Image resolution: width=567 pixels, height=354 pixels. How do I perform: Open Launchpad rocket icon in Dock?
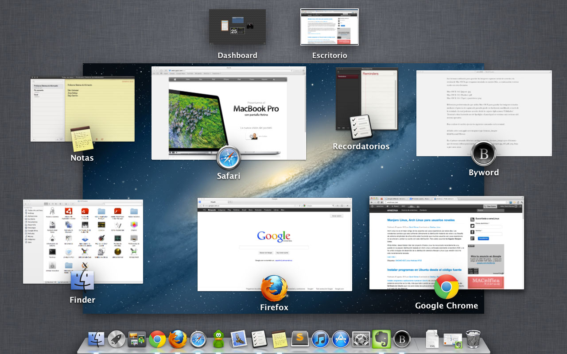click(x=117, y=339)
